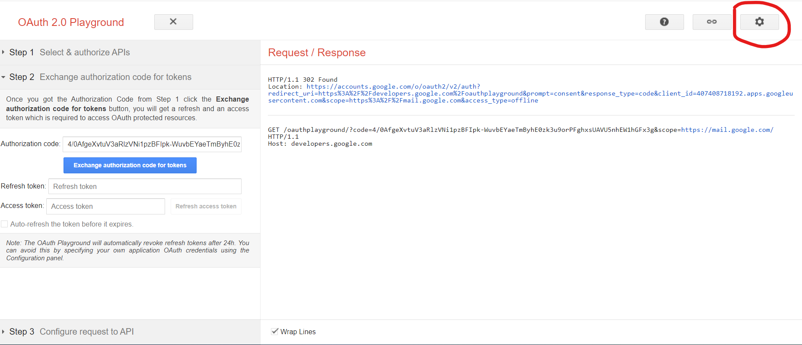
Task: Expand Step 3 Configure request to API
Action: 130,332
